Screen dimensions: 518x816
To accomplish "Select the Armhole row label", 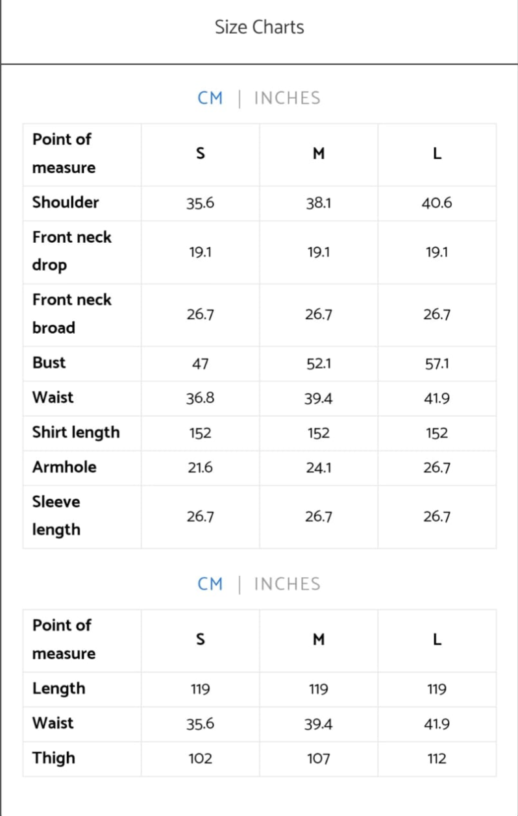I will [64, 467].
